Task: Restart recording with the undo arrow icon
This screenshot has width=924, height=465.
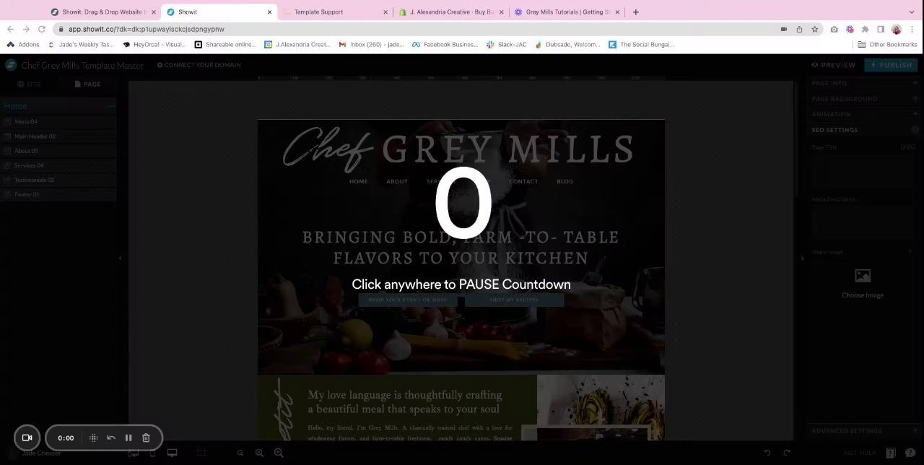Action: (x=111, y=438)
